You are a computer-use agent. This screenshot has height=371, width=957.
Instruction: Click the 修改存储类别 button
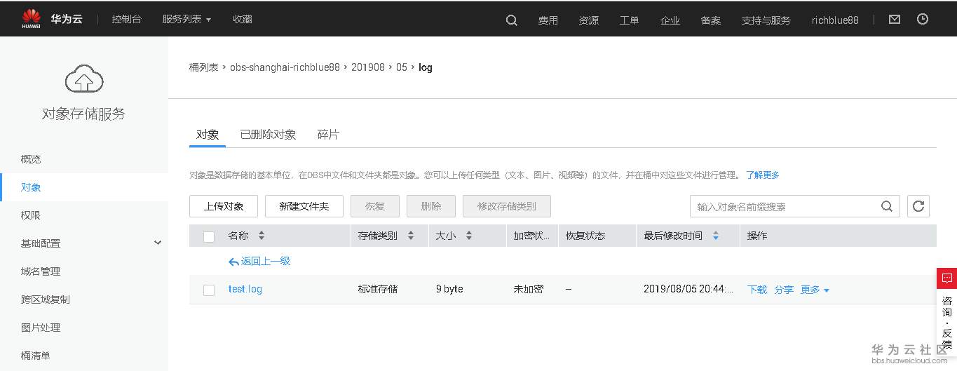pos(507,206)
